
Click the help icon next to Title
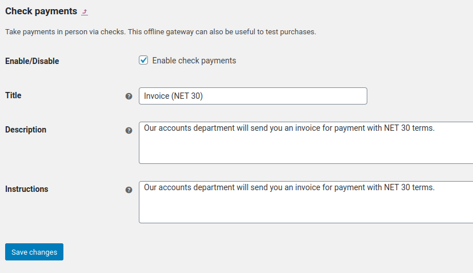(x=129, y=96)
